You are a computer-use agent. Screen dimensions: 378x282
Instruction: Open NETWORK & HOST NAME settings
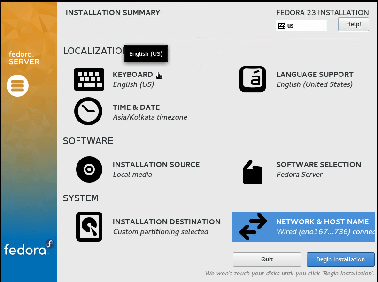tap(322, 221)
